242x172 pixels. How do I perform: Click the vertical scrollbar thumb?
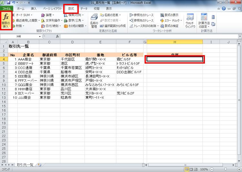(239, 100)
